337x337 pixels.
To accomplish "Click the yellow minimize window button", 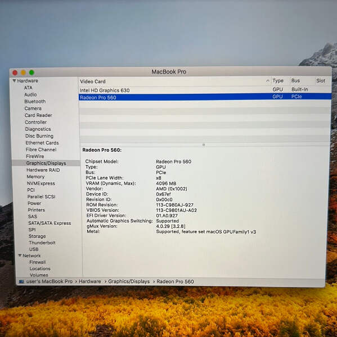I will click(23, 72).
